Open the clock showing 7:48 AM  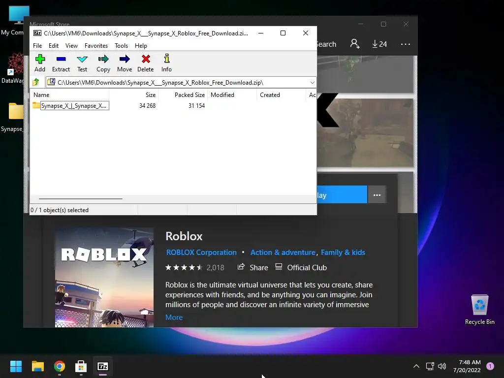(467, 366)
